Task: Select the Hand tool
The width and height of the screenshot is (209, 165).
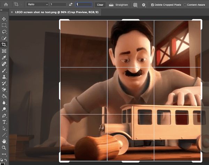Action: pyautogui.click(x=4, y=141)
